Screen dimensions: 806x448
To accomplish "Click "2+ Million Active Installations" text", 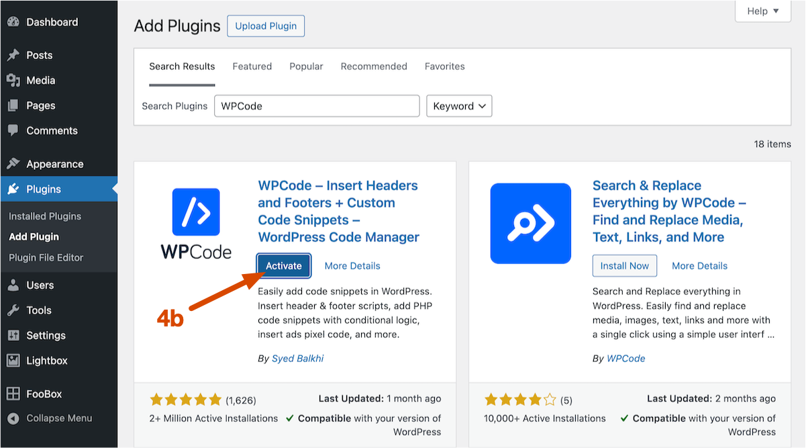I will (x=213, y=418).
